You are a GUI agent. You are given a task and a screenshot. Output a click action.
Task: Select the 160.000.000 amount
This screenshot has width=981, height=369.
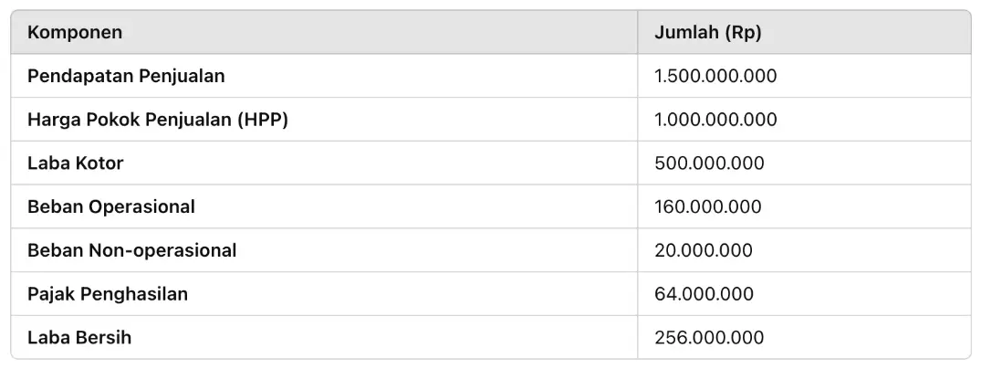[707, 206]
